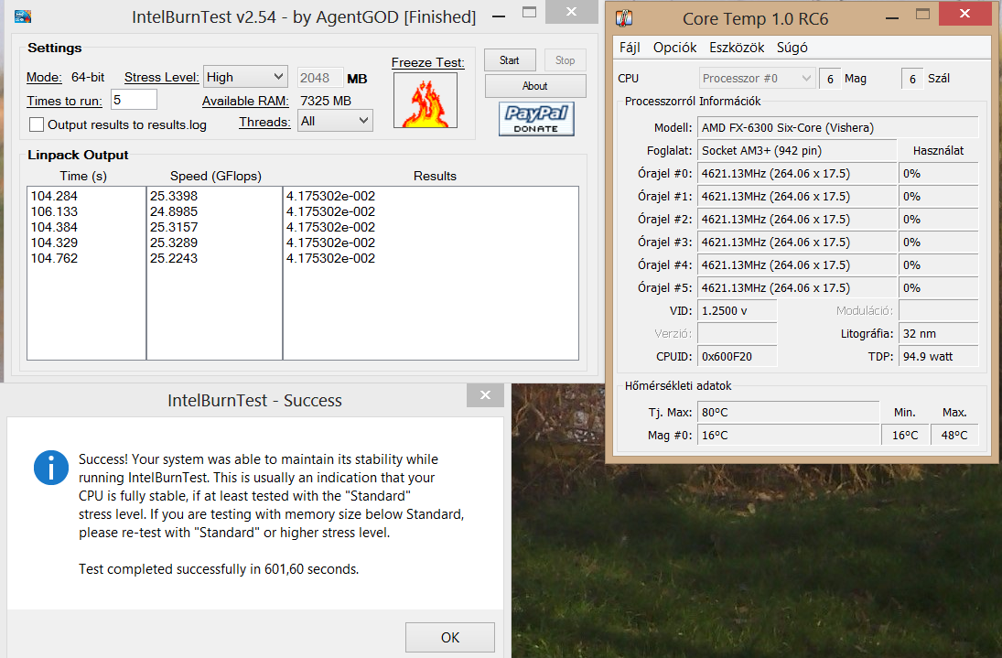Click the PayPal Donate image
This screenshot has height=658, width=1002.
pos(536,119)
